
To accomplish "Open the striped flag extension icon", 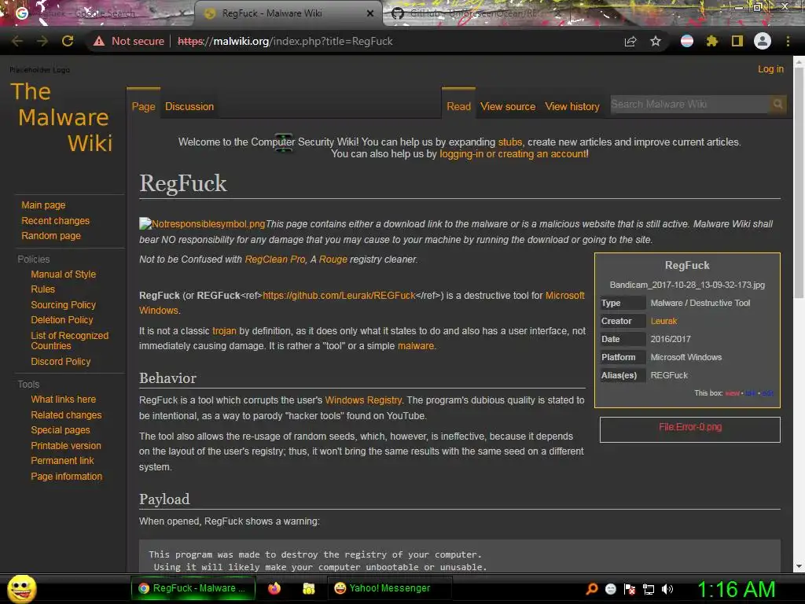I will (x=687, y=41).
